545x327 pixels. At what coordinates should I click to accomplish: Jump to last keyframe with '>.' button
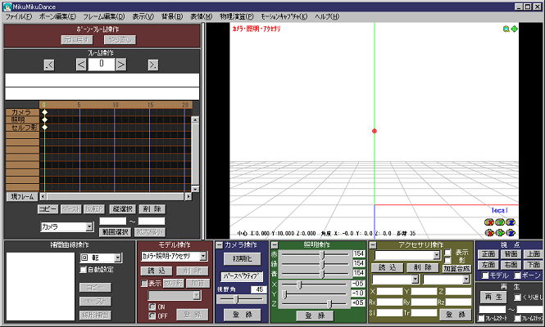[x=153, y=65]
